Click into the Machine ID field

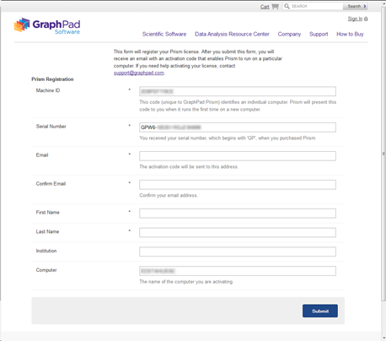tap(238, 91)
